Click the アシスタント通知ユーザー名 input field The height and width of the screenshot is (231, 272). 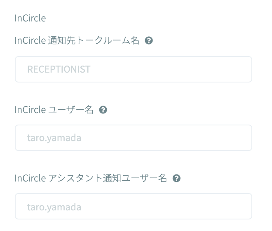pos(133,206)
